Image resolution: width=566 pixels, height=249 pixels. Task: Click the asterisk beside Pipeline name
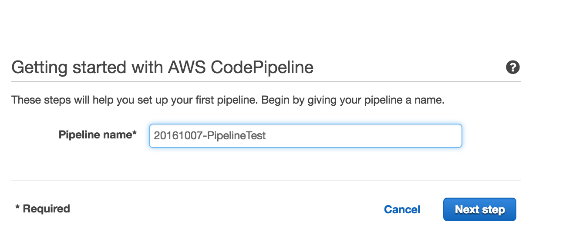click(135, 133)
